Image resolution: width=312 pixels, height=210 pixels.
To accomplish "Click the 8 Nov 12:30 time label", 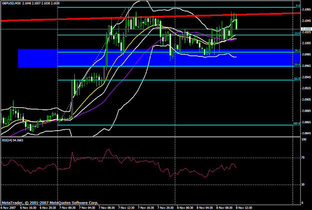I will 244,208.
